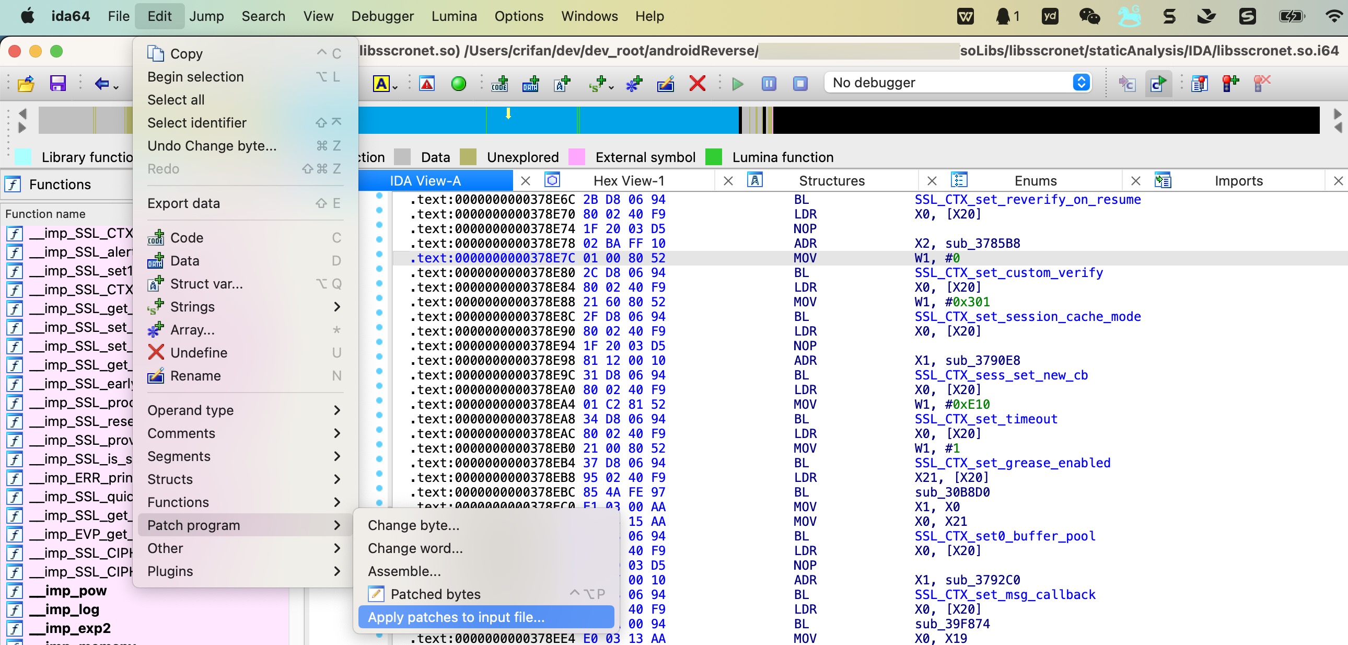Expand the Functions submenu in Edit menu
The image size is (1348, 645).
click(x=245, y=502)
